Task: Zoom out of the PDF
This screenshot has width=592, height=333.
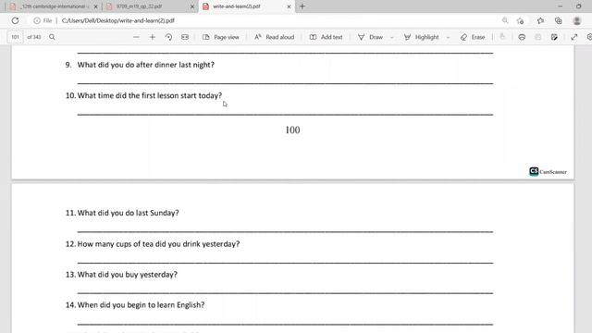Action: pos(136,37)
